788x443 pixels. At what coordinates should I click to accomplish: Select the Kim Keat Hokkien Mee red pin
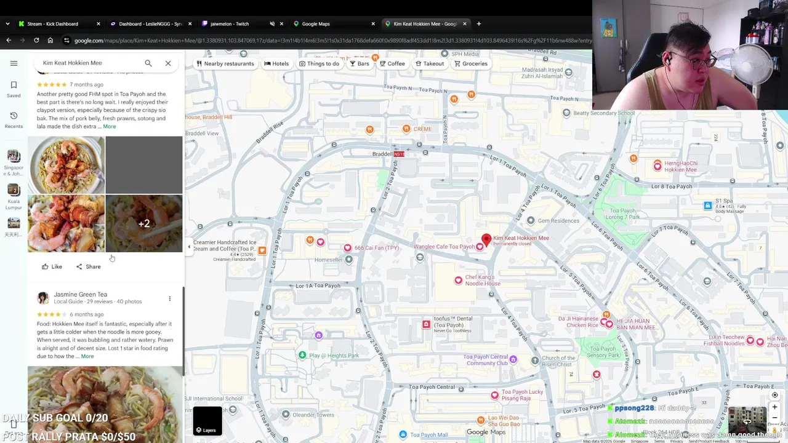[486, 240]
